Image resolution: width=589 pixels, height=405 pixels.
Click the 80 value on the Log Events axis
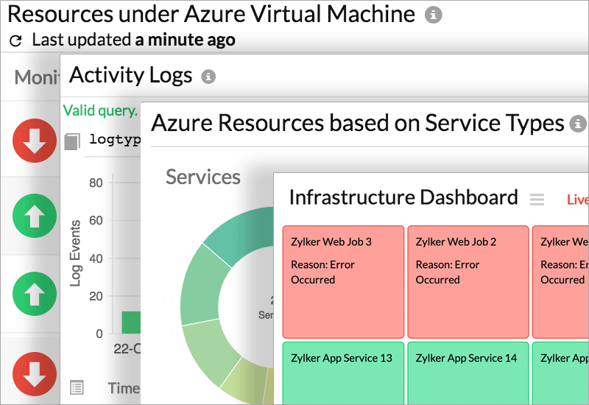pyautogui.click(x=96, y=183)
